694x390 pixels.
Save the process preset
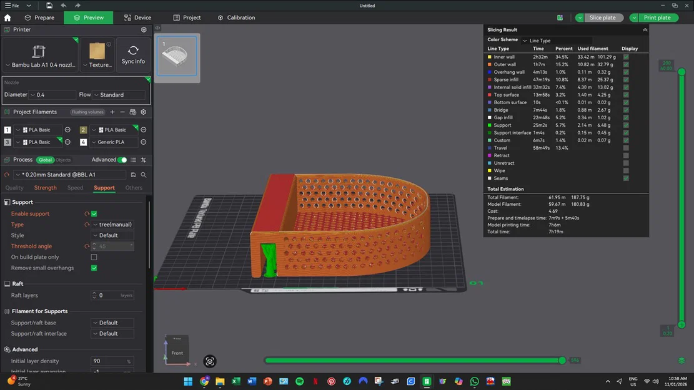[x=133, y=175]
